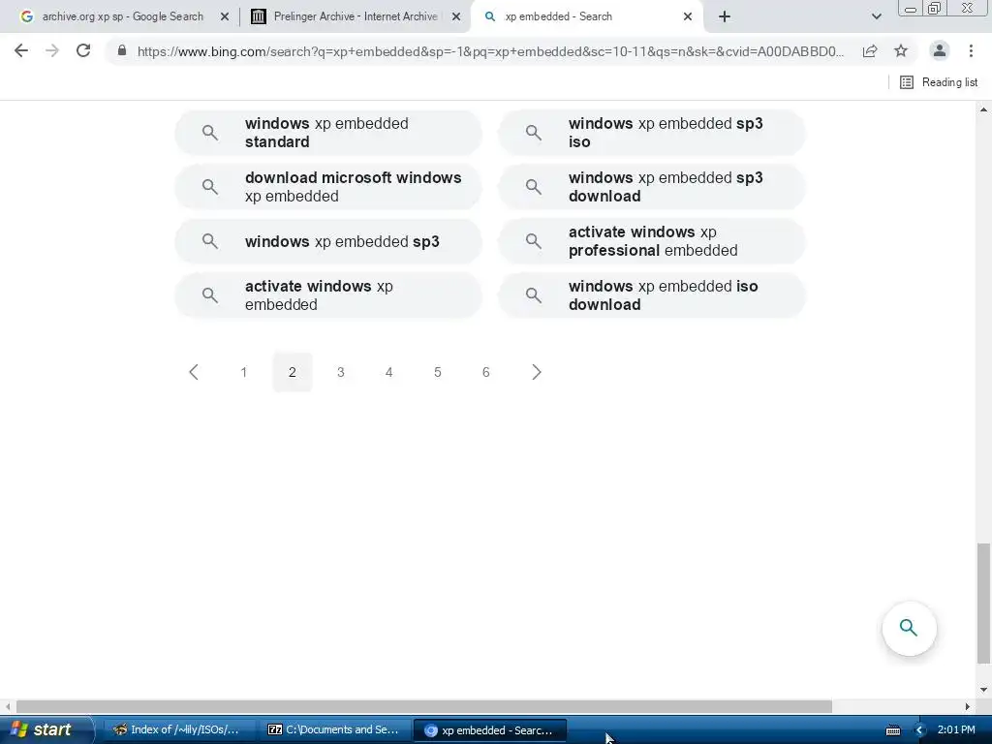Viewport: 992px width, 744px height.
Task: Search download microsoft windows xp embedded
Action: pyautogui.click(x=328, y=187)
